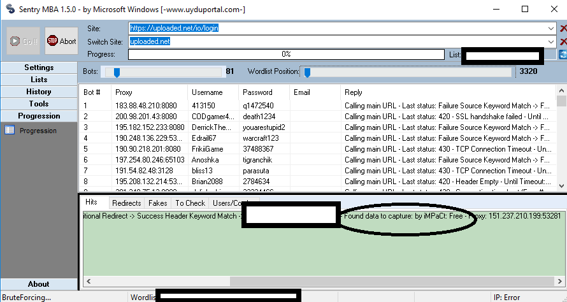The image size is (567, 302).
Task: Select the Progression list icon in sidebar
Action: point(10,130)
